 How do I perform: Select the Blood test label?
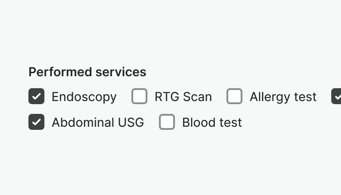pos(212,122)
